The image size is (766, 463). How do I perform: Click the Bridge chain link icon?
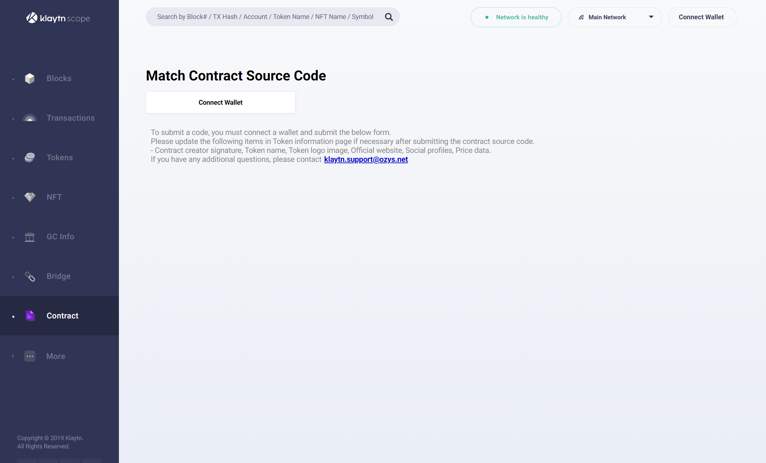click(30, 276)
